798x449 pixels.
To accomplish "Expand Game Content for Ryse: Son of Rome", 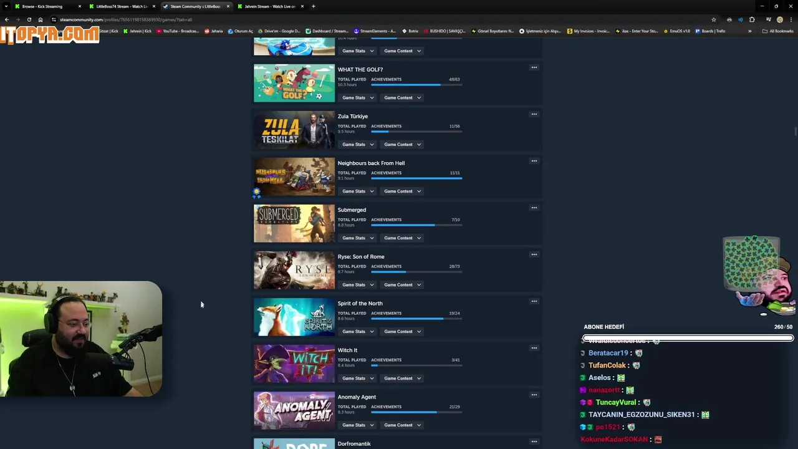I will click(402, 285).
